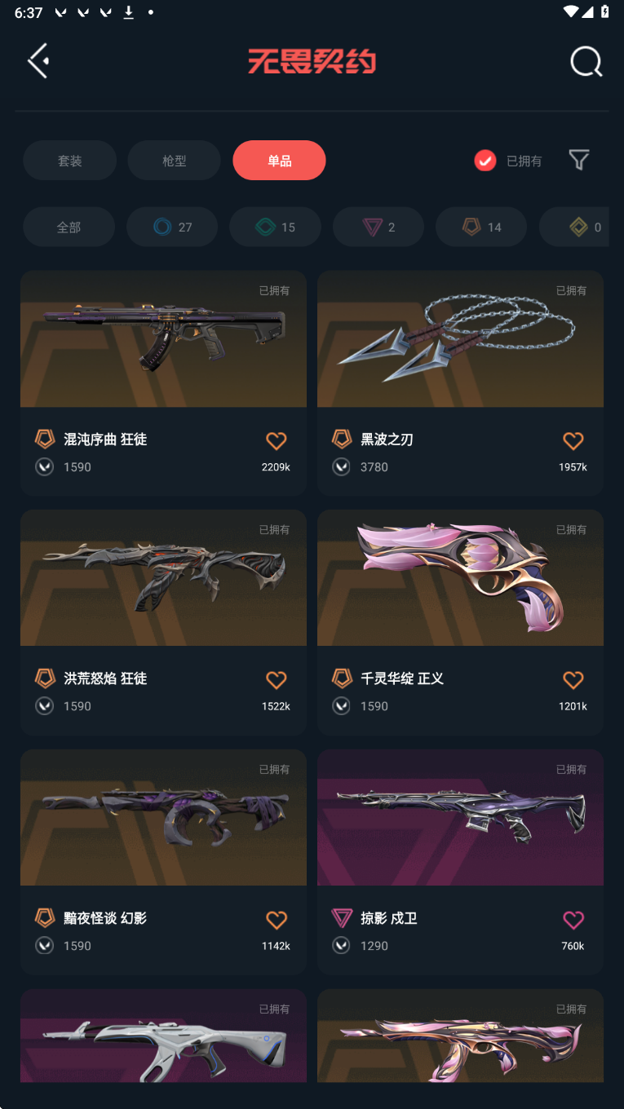Switch to the 枪型 tab
624x1109 pixels.
coord(174,161)
